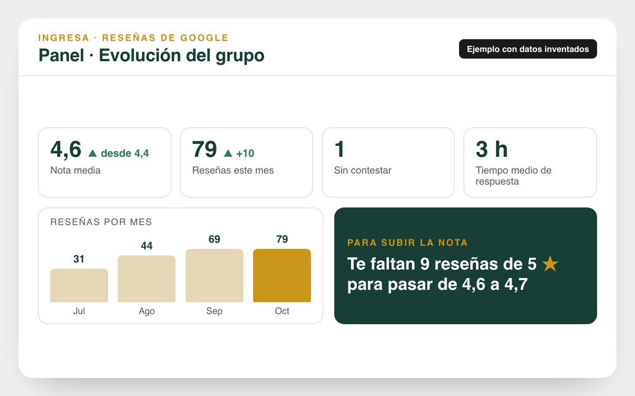Viewport: 635px width, 396px height.
Task: Click the 'Ago' axis label
Action: tap(146, 311)
